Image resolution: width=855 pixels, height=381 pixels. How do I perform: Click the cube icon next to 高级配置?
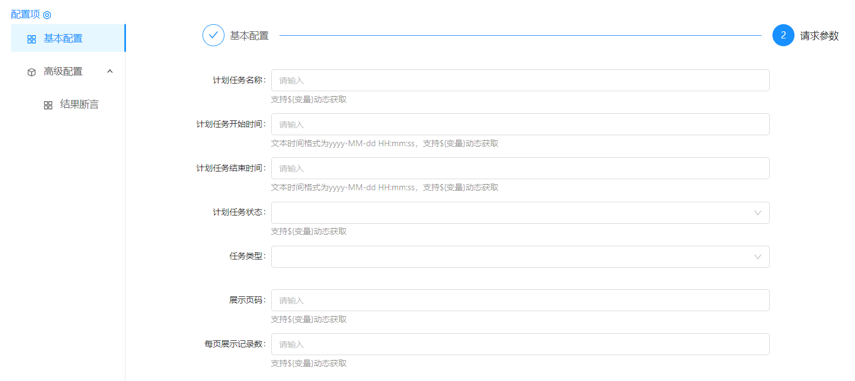(x=31, y=72)
